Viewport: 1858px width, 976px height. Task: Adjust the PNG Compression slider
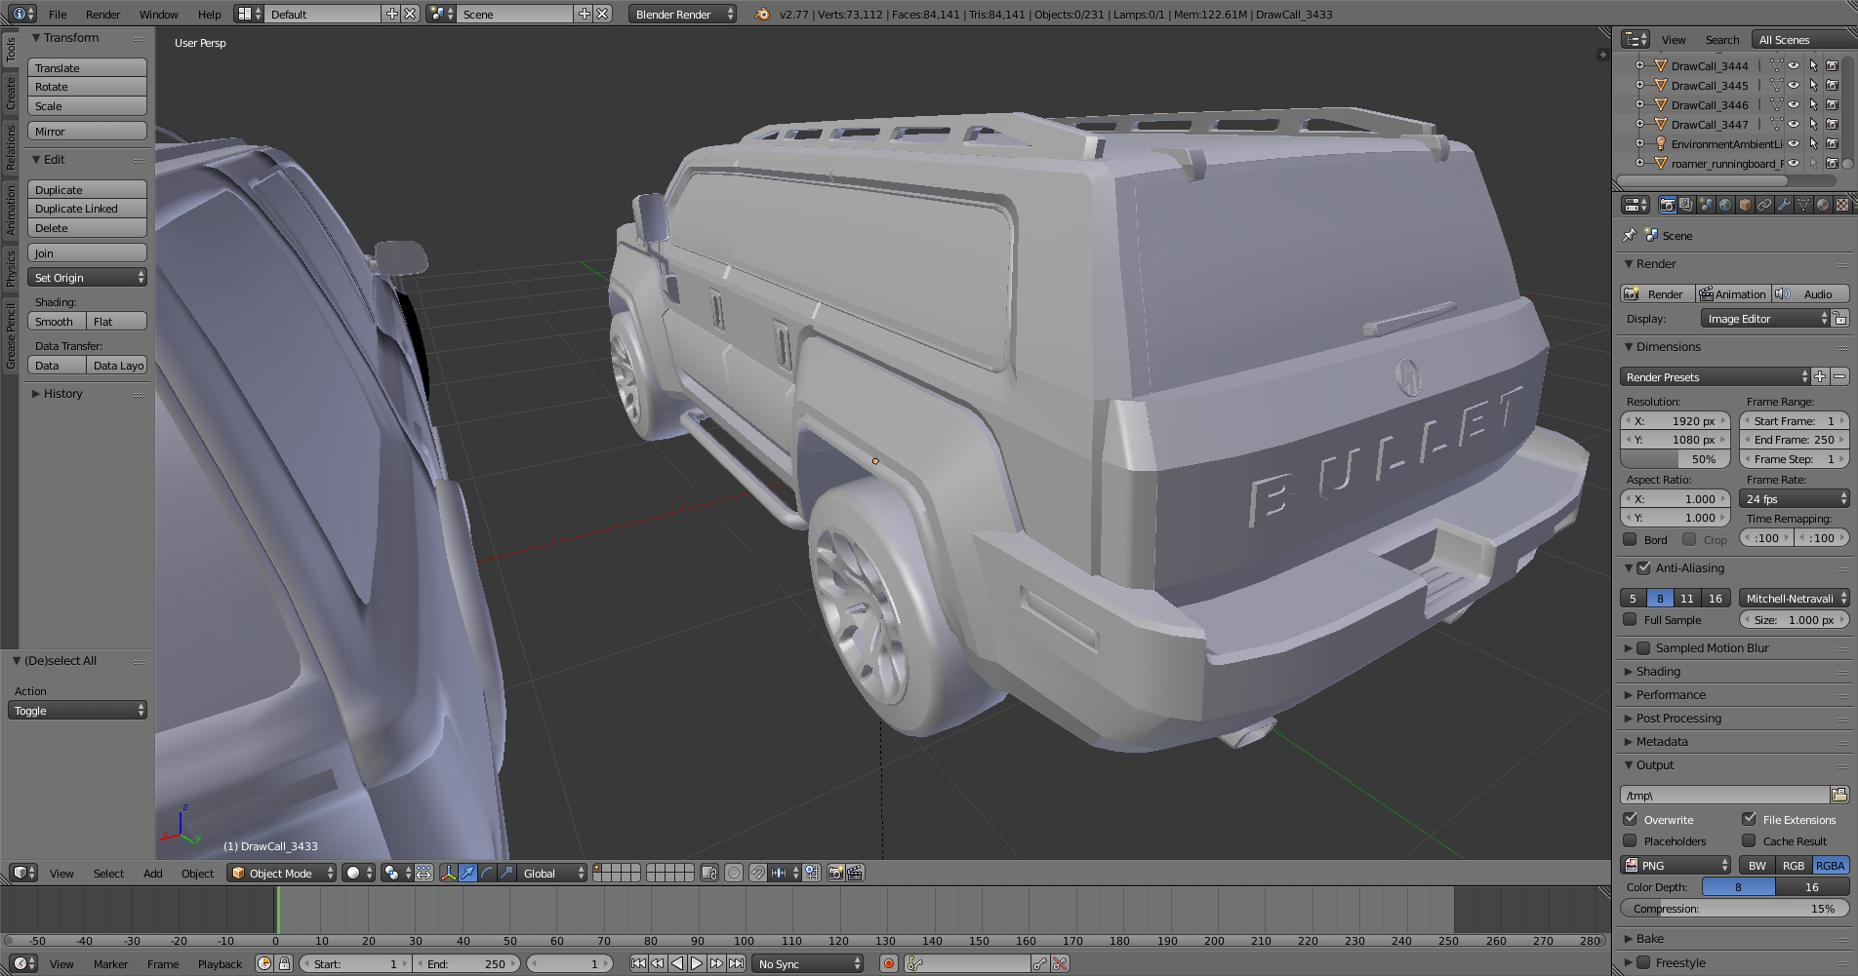pyautogui.click(x=1734, y=909)
